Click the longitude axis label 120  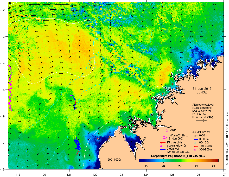point(44,175)
